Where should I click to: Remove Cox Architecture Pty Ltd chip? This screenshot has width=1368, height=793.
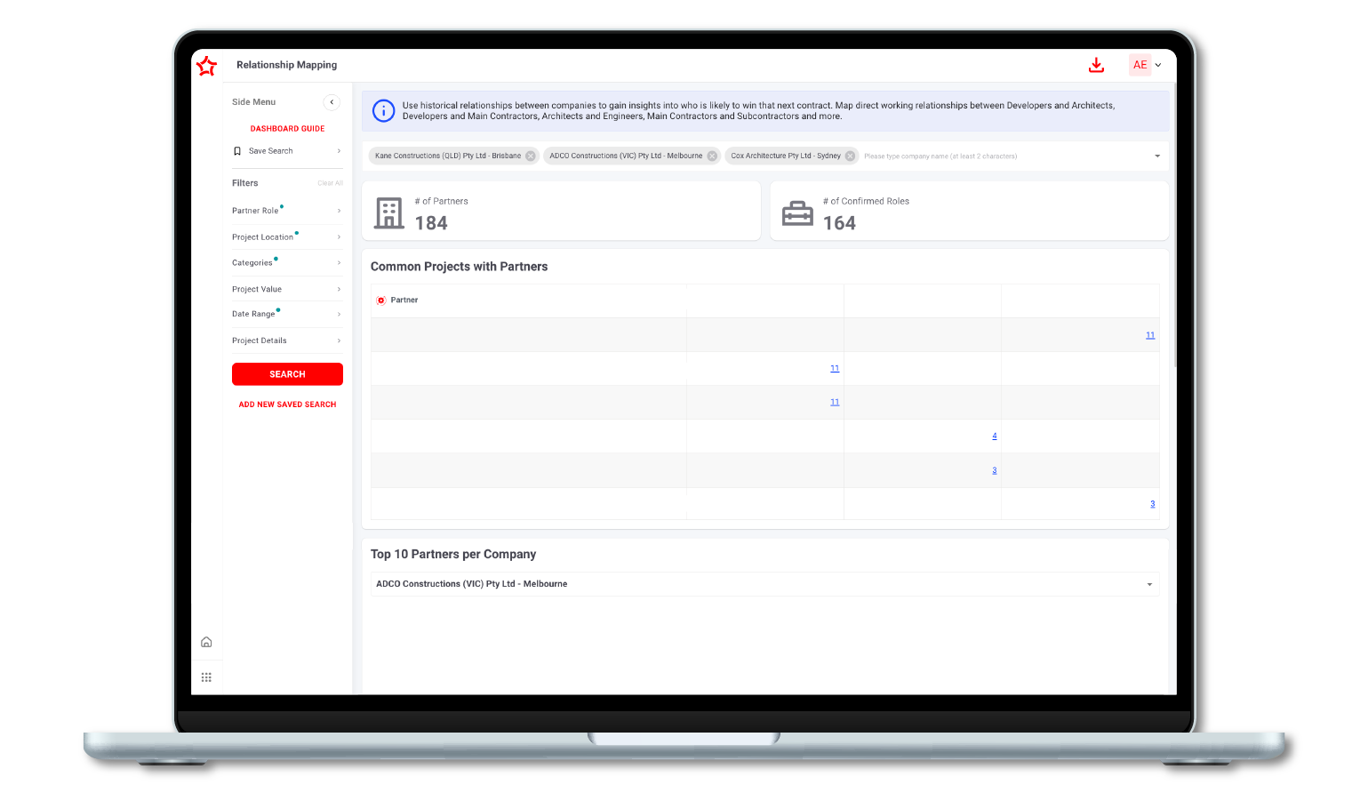[x=850, y=156]
